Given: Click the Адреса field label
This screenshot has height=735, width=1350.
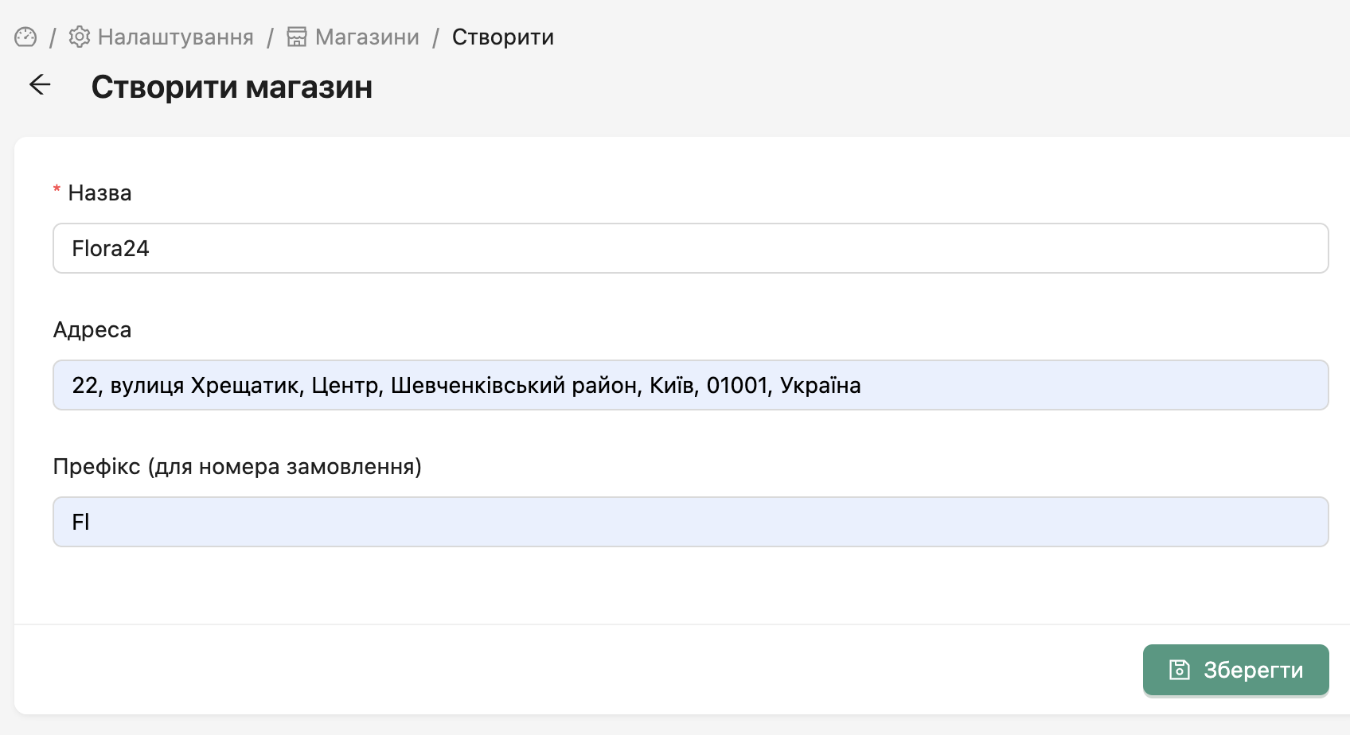Looking at the screenshot, I should pyautogui.click(x=92, y=330).
